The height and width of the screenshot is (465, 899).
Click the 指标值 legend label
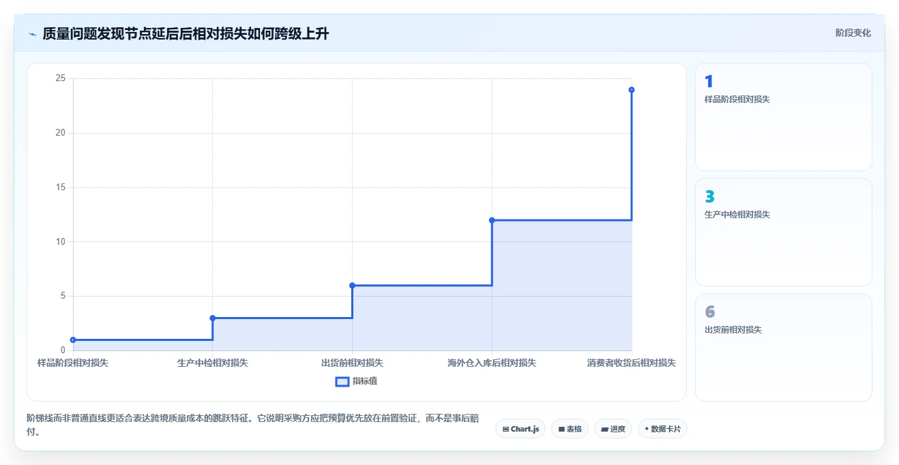coord(365,381)
